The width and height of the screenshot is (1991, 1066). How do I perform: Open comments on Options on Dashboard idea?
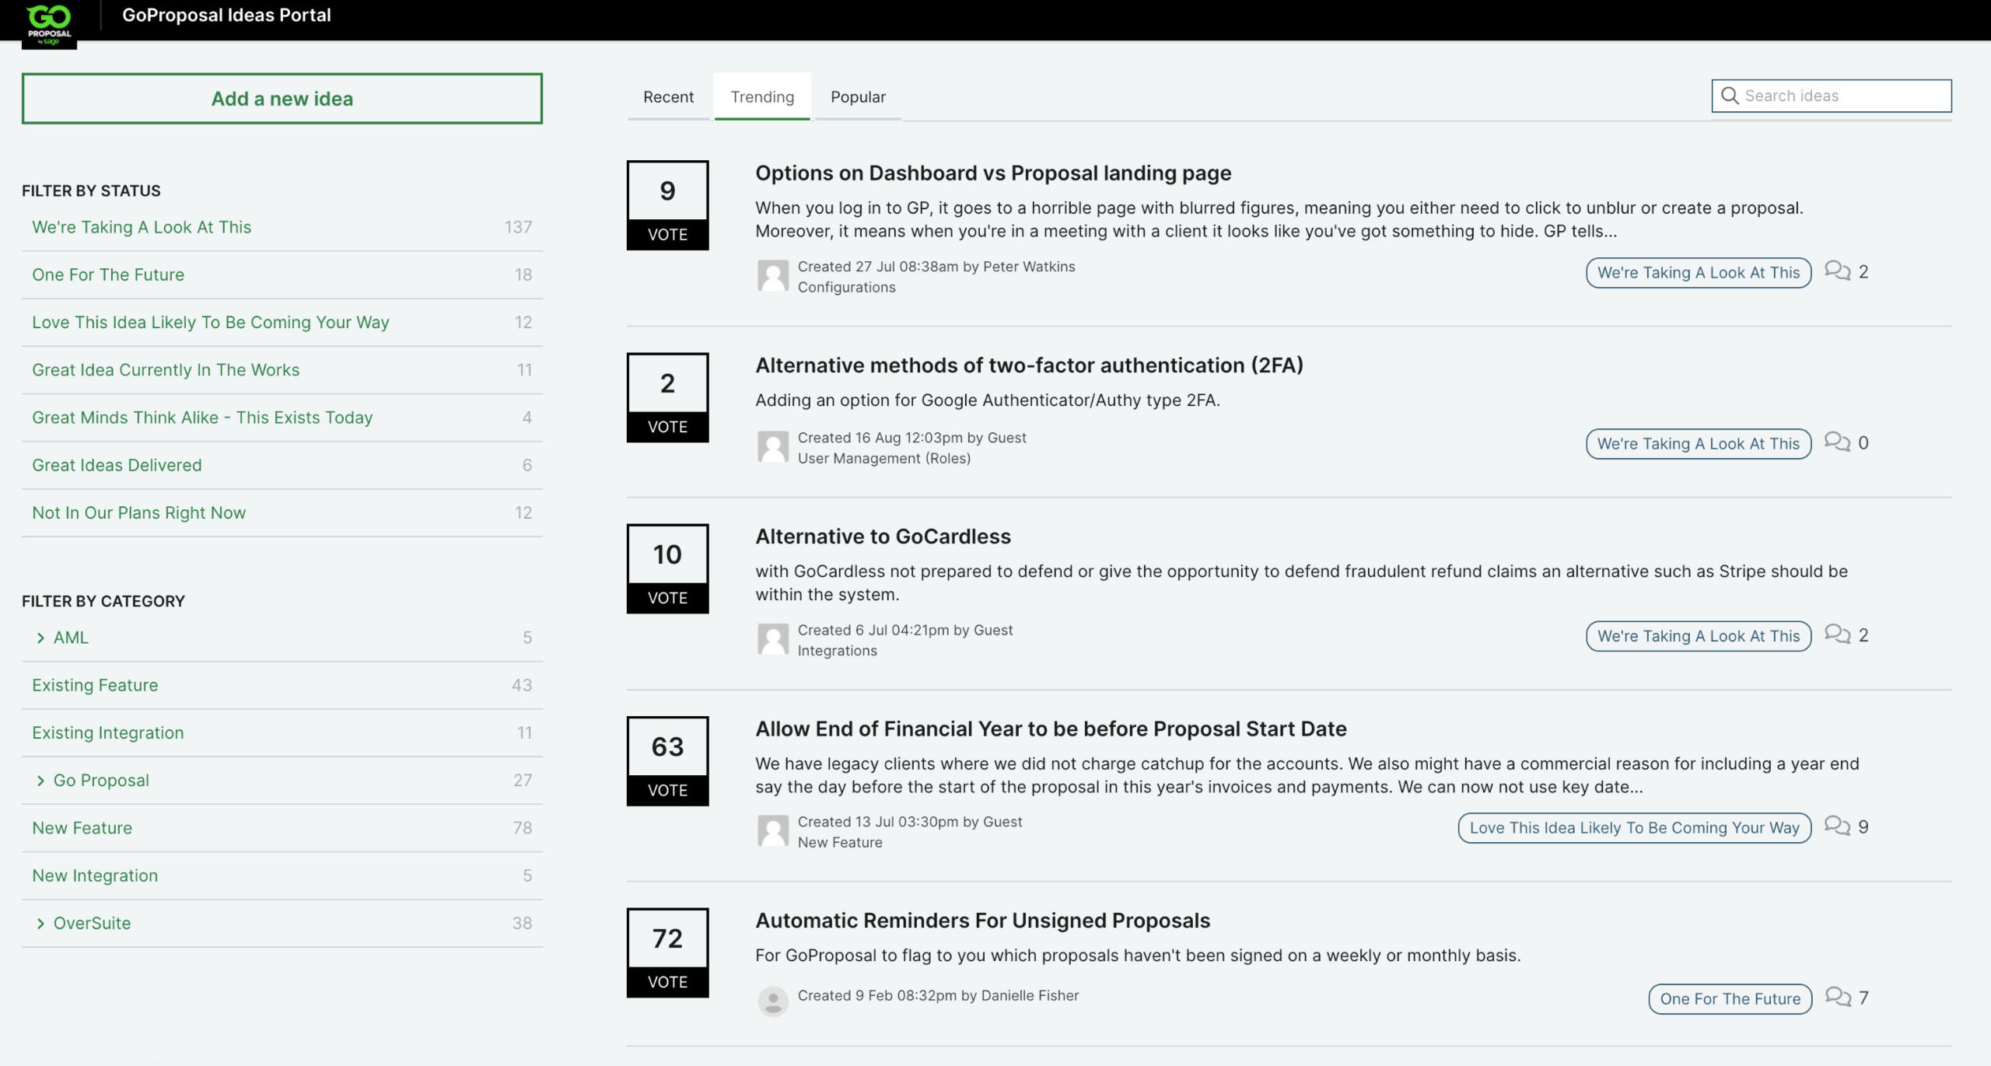pos(1837,271)
